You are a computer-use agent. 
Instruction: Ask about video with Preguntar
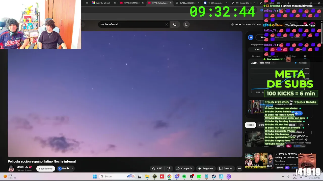(206, 168)
